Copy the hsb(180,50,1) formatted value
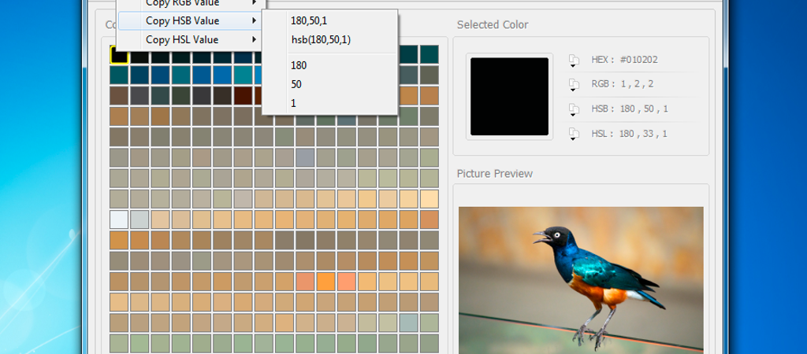Screen dimensions: 807x354 329,39
